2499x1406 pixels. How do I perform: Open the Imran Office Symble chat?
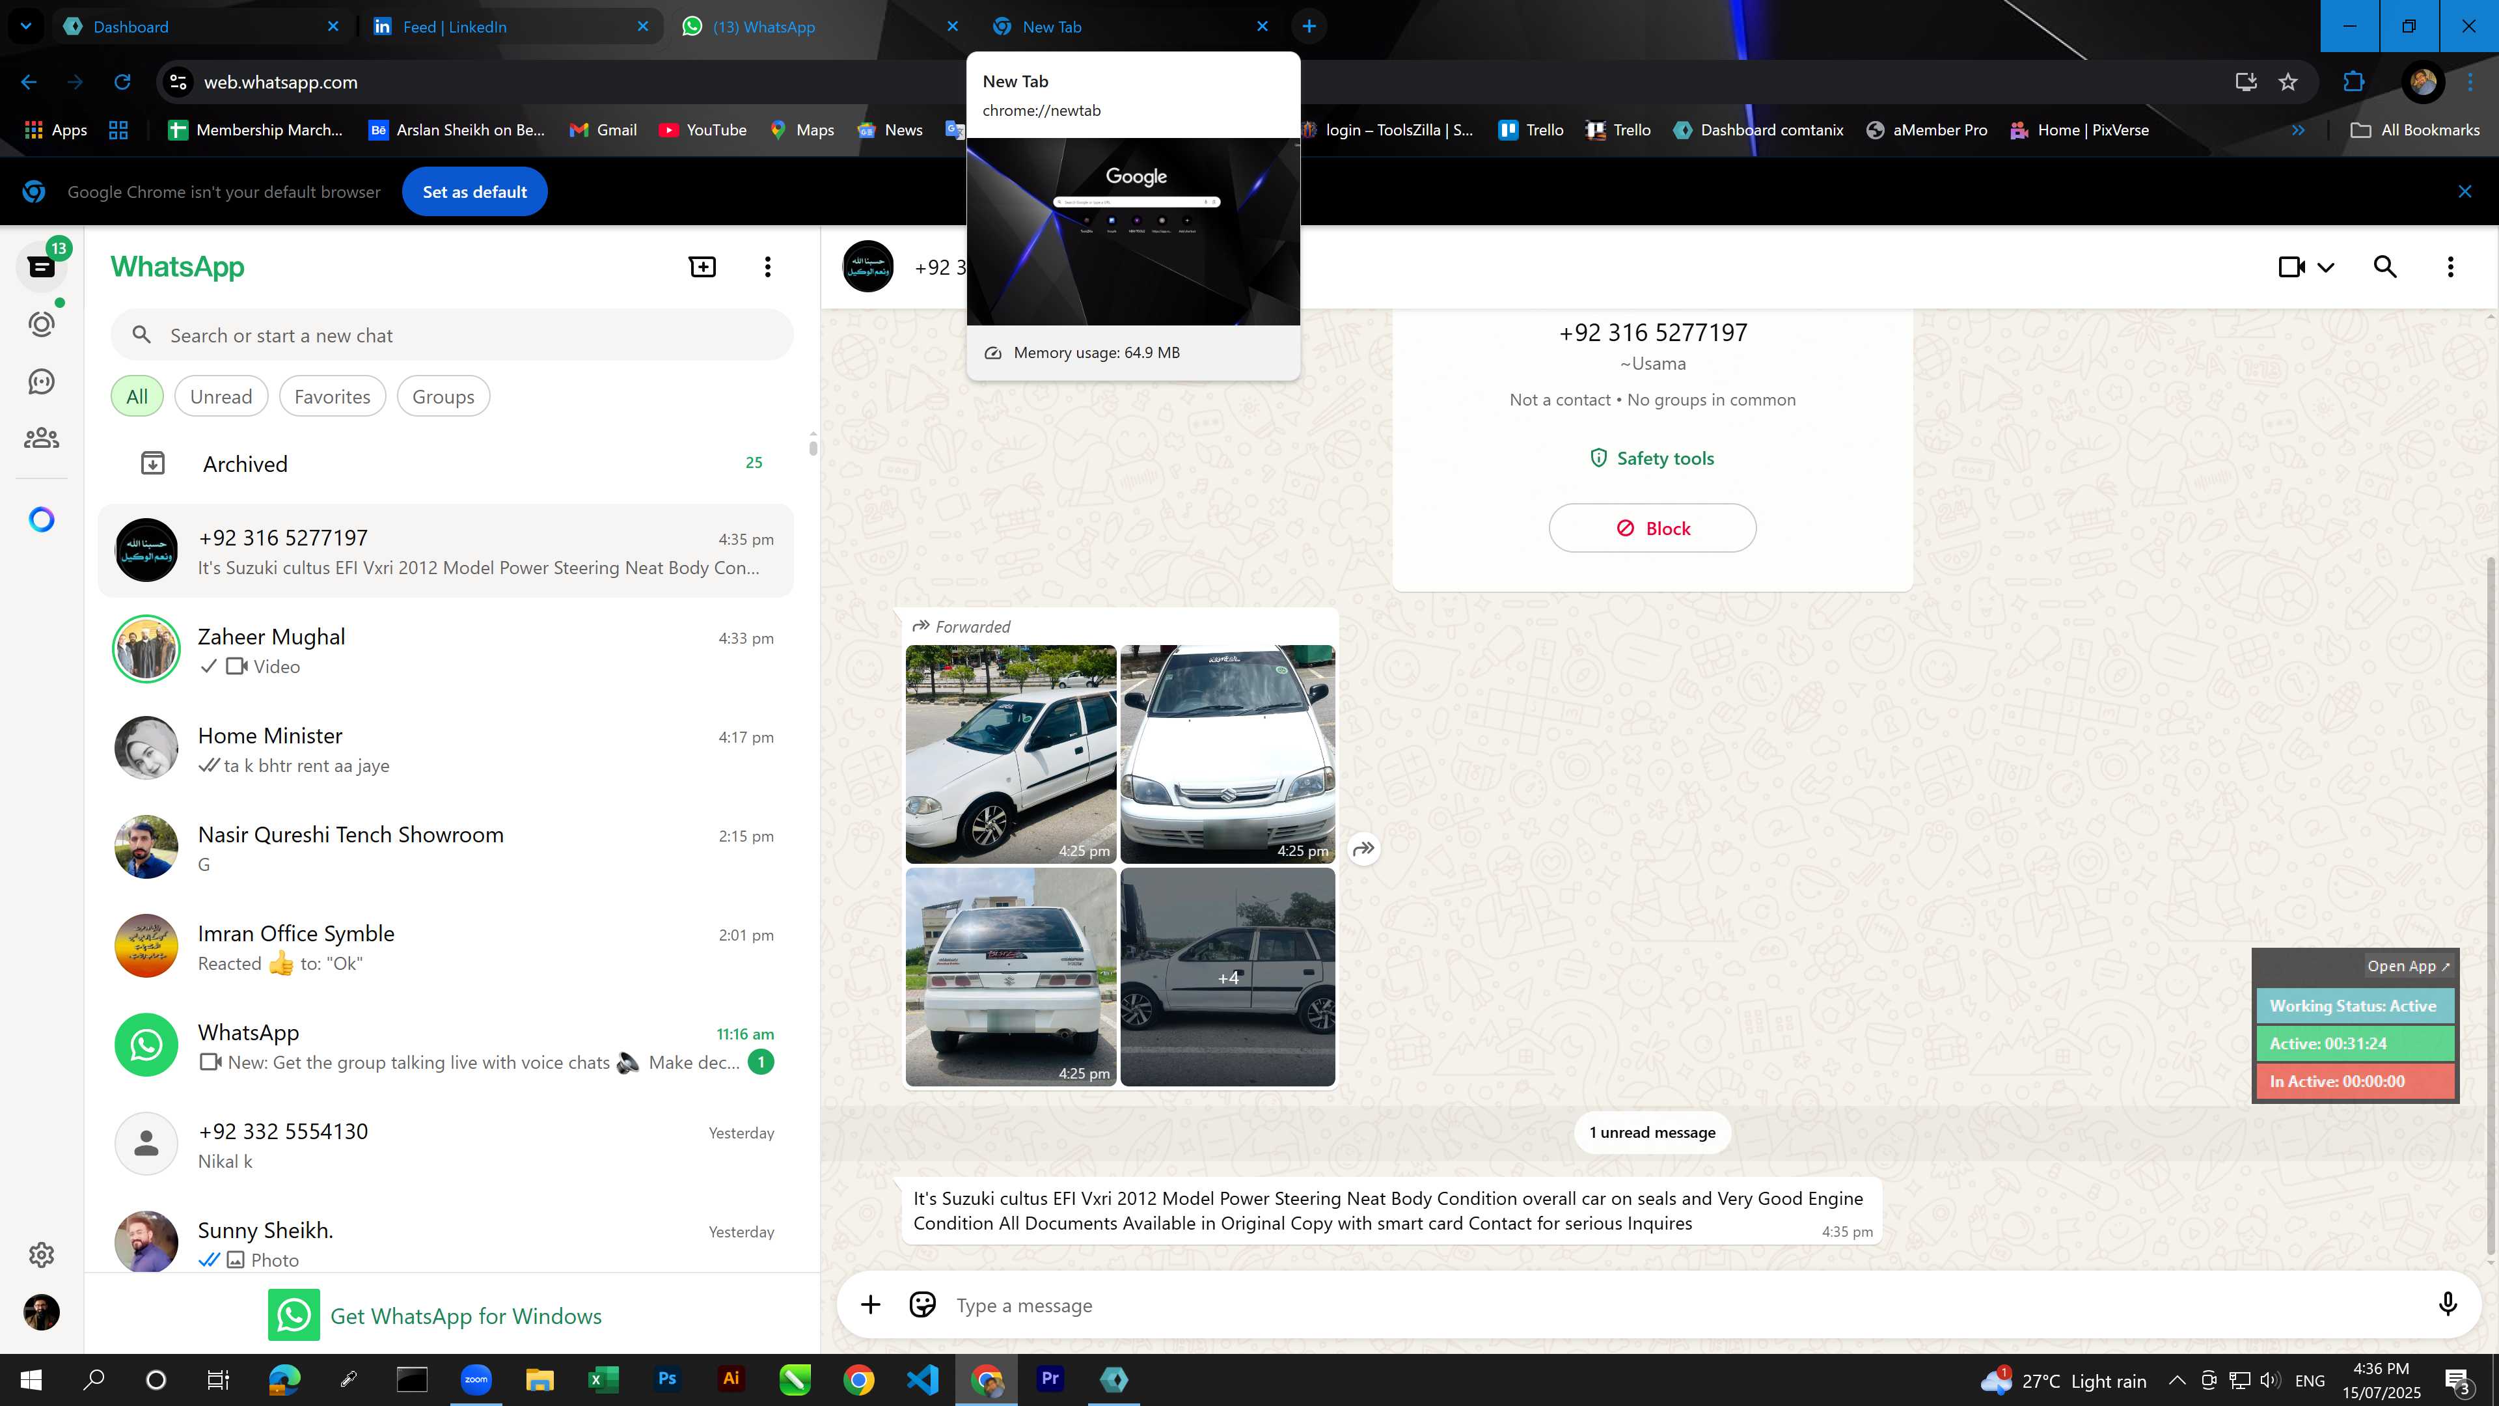click(445, 947)
